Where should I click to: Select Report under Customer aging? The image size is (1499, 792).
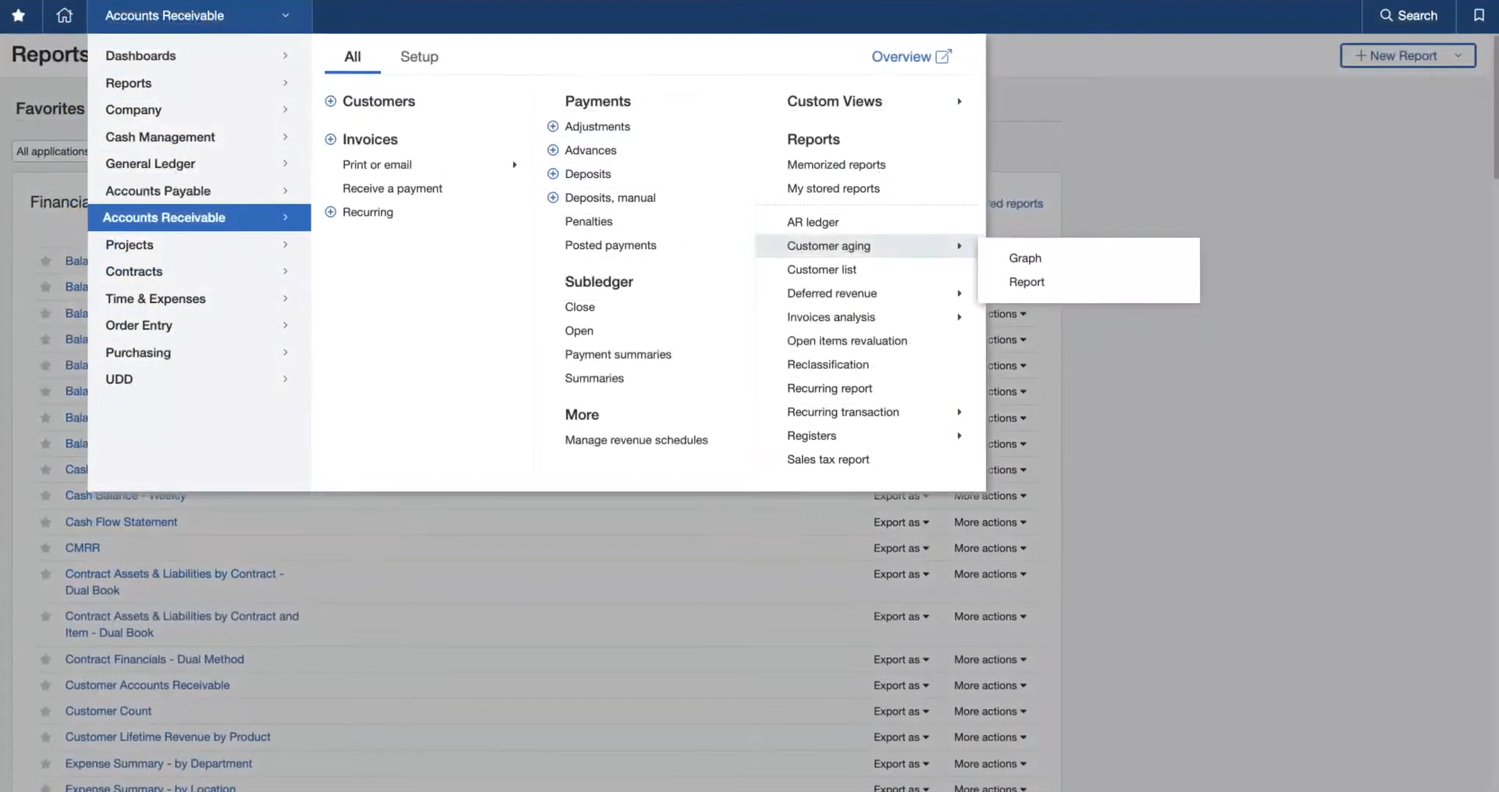(x=1026, y=282)
